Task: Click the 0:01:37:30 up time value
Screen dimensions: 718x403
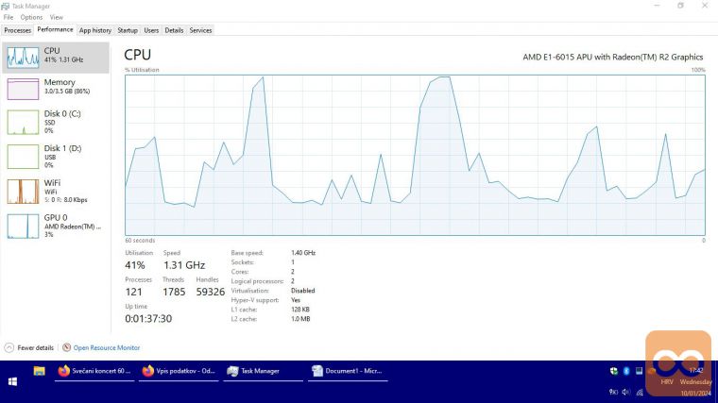Action: [148, 319]
